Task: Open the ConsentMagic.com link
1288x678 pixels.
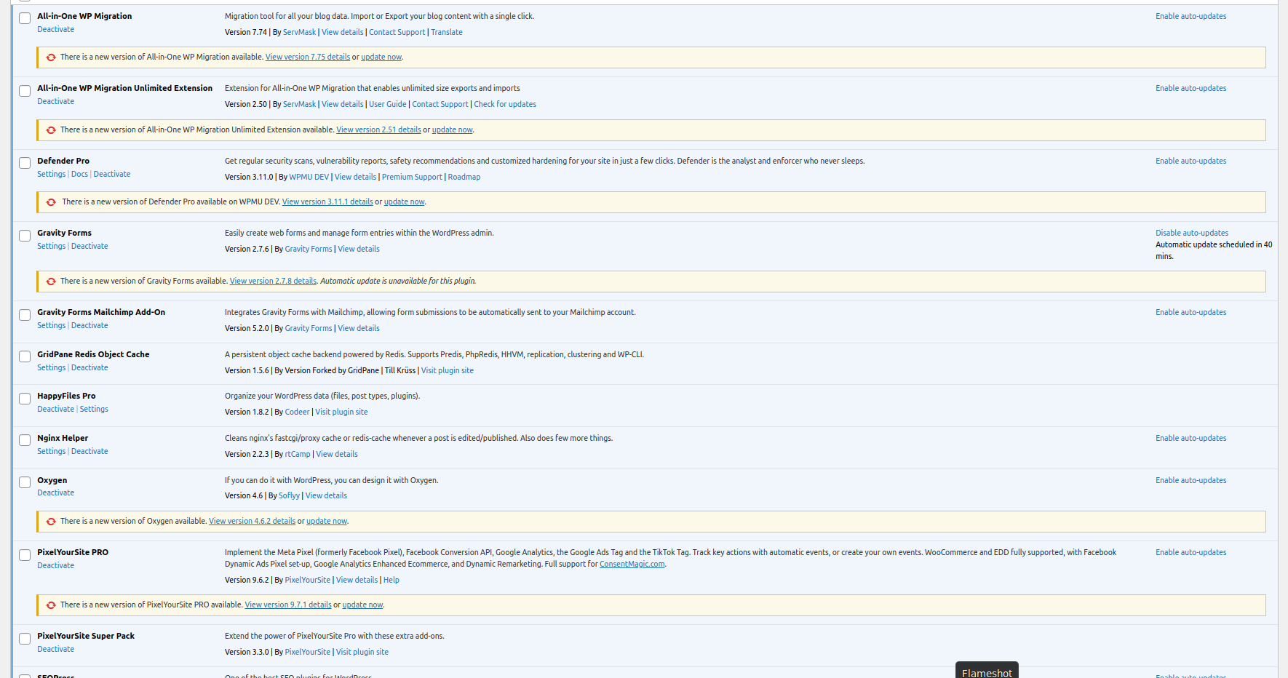Action: (x=632, y=565)
